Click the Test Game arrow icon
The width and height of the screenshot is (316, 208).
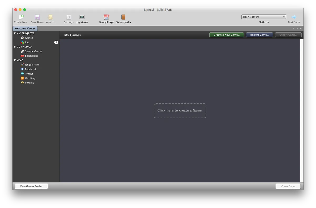click(294, 17)
